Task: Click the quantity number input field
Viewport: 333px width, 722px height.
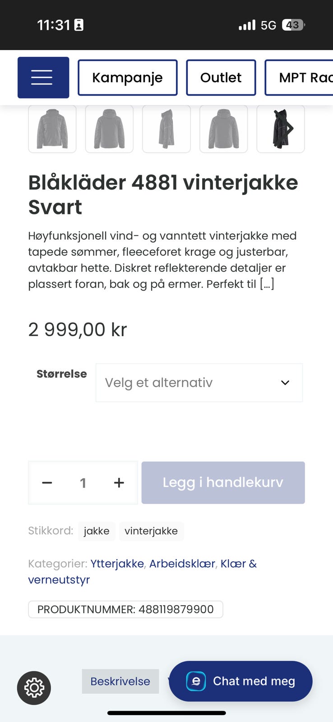Action: click(x=83, y=483)
